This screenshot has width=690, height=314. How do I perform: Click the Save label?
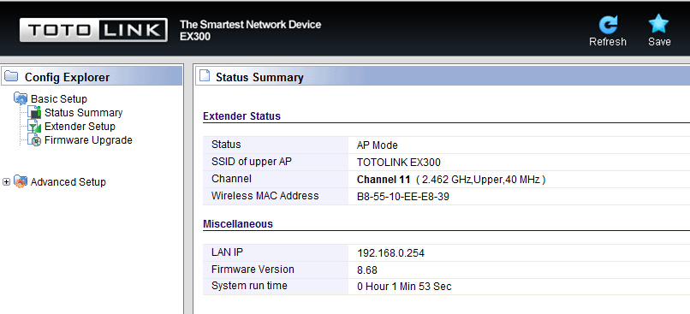[659, 42]
